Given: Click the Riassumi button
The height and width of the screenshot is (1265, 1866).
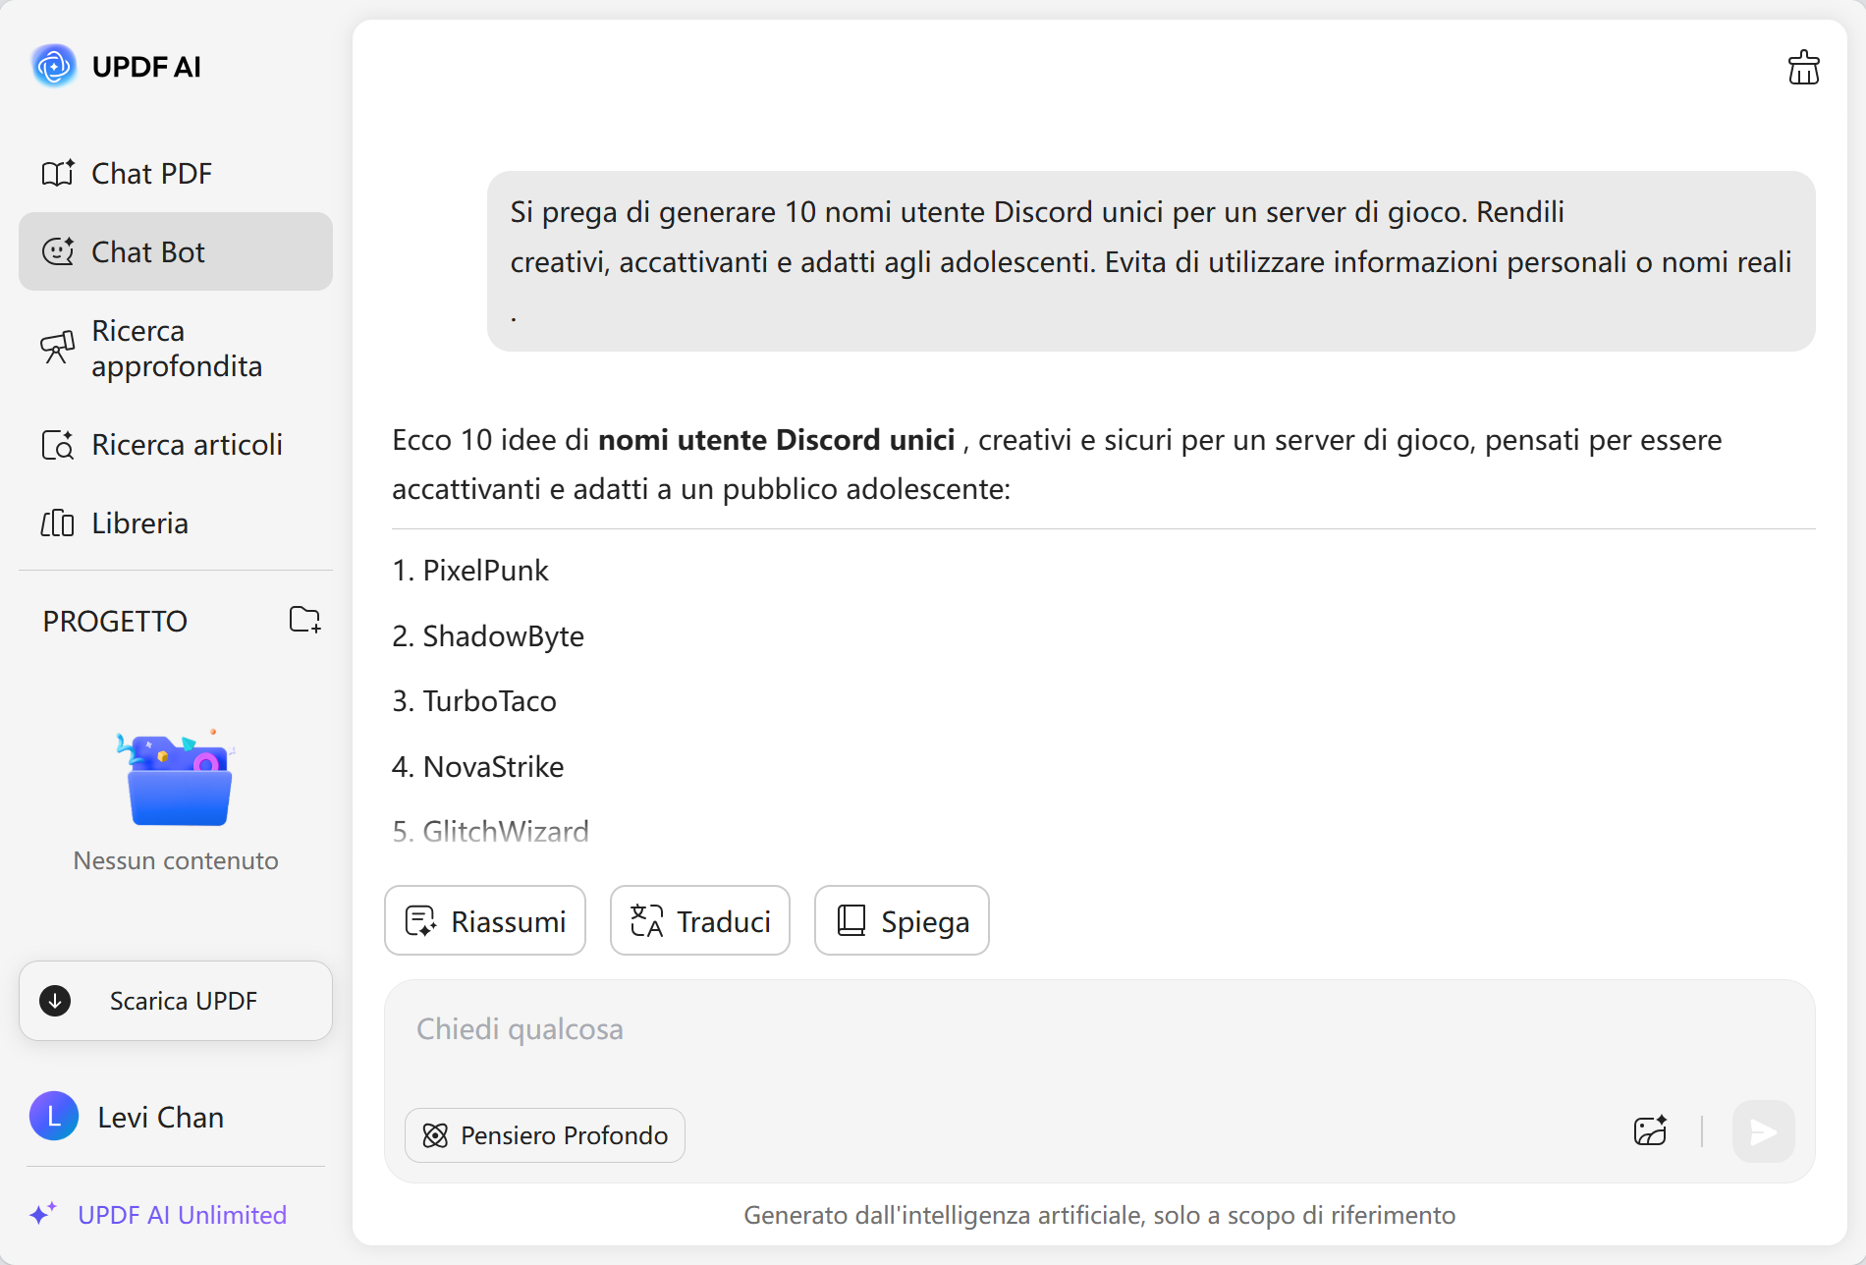Looking at the screenshot, I should click(485, 921).
